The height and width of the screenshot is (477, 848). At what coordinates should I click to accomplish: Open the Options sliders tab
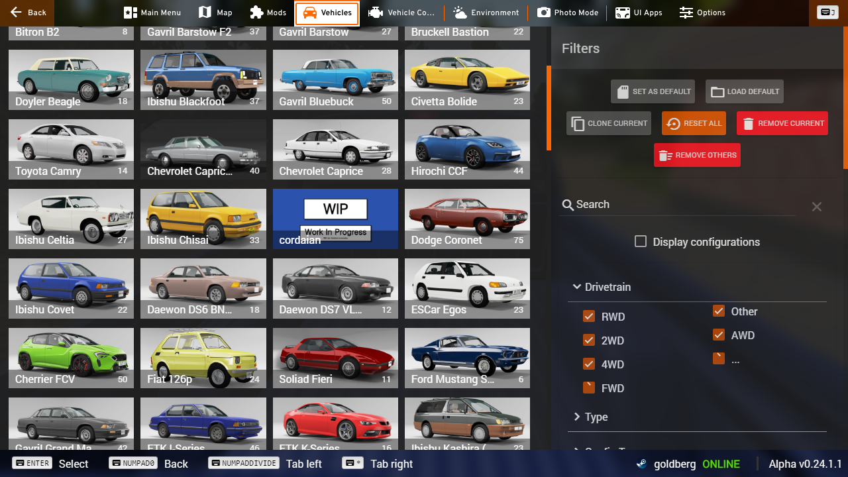click(x=702, y=13)
